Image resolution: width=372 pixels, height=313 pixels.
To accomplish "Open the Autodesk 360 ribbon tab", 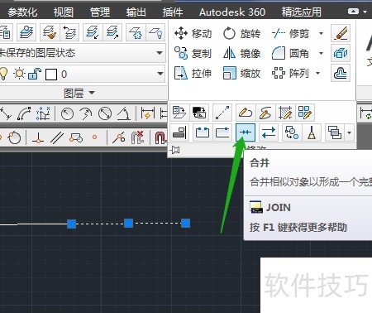I will (232, 12).
